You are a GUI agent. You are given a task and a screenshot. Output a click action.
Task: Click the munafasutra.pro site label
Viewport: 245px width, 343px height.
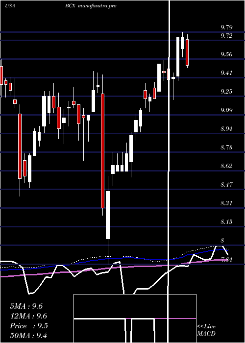click(97, 6)
